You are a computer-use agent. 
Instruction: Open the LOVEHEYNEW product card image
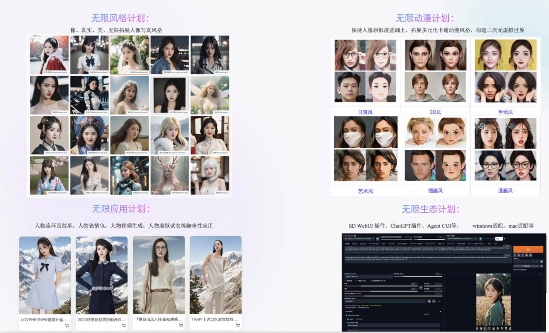point(45,275)
